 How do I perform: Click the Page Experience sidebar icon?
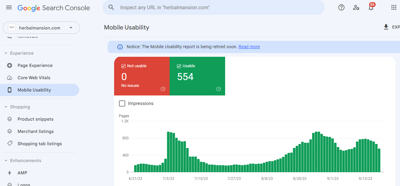click(10, 65)
